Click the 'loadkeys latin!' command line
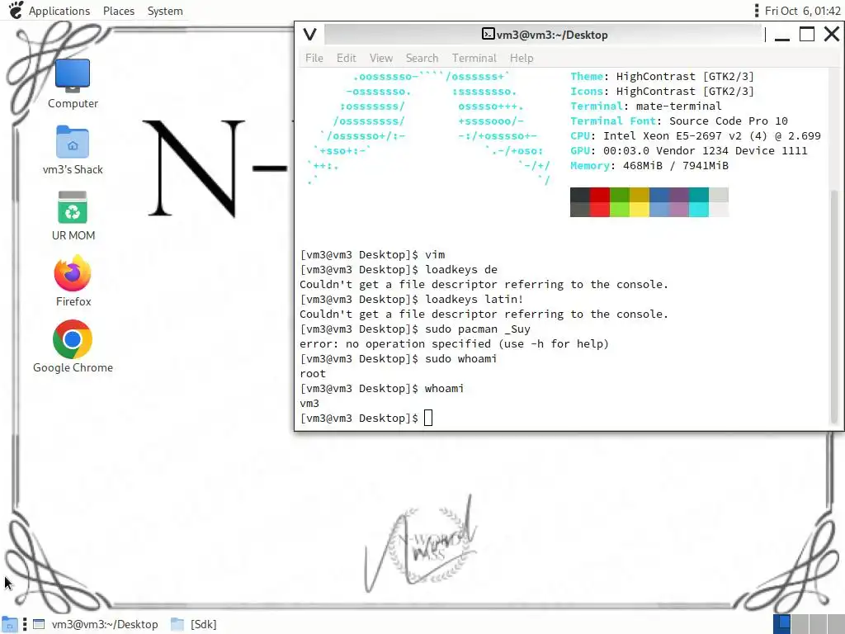This screenshot has width=845, height=634. (412, 299)
